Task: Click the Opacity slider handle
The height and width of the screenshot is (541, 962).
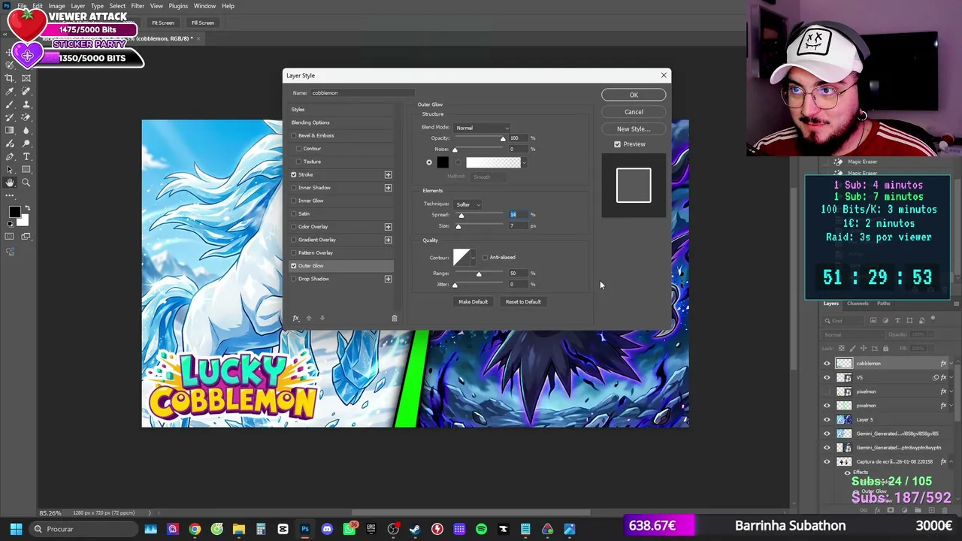Action: (x=503, y=139)
